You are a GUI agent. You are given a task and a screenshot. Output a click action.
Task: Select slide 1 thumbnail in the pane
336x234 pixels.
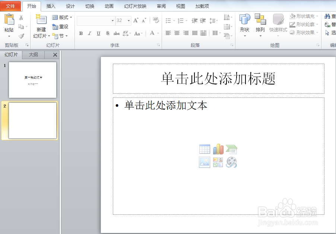(32, 80)
